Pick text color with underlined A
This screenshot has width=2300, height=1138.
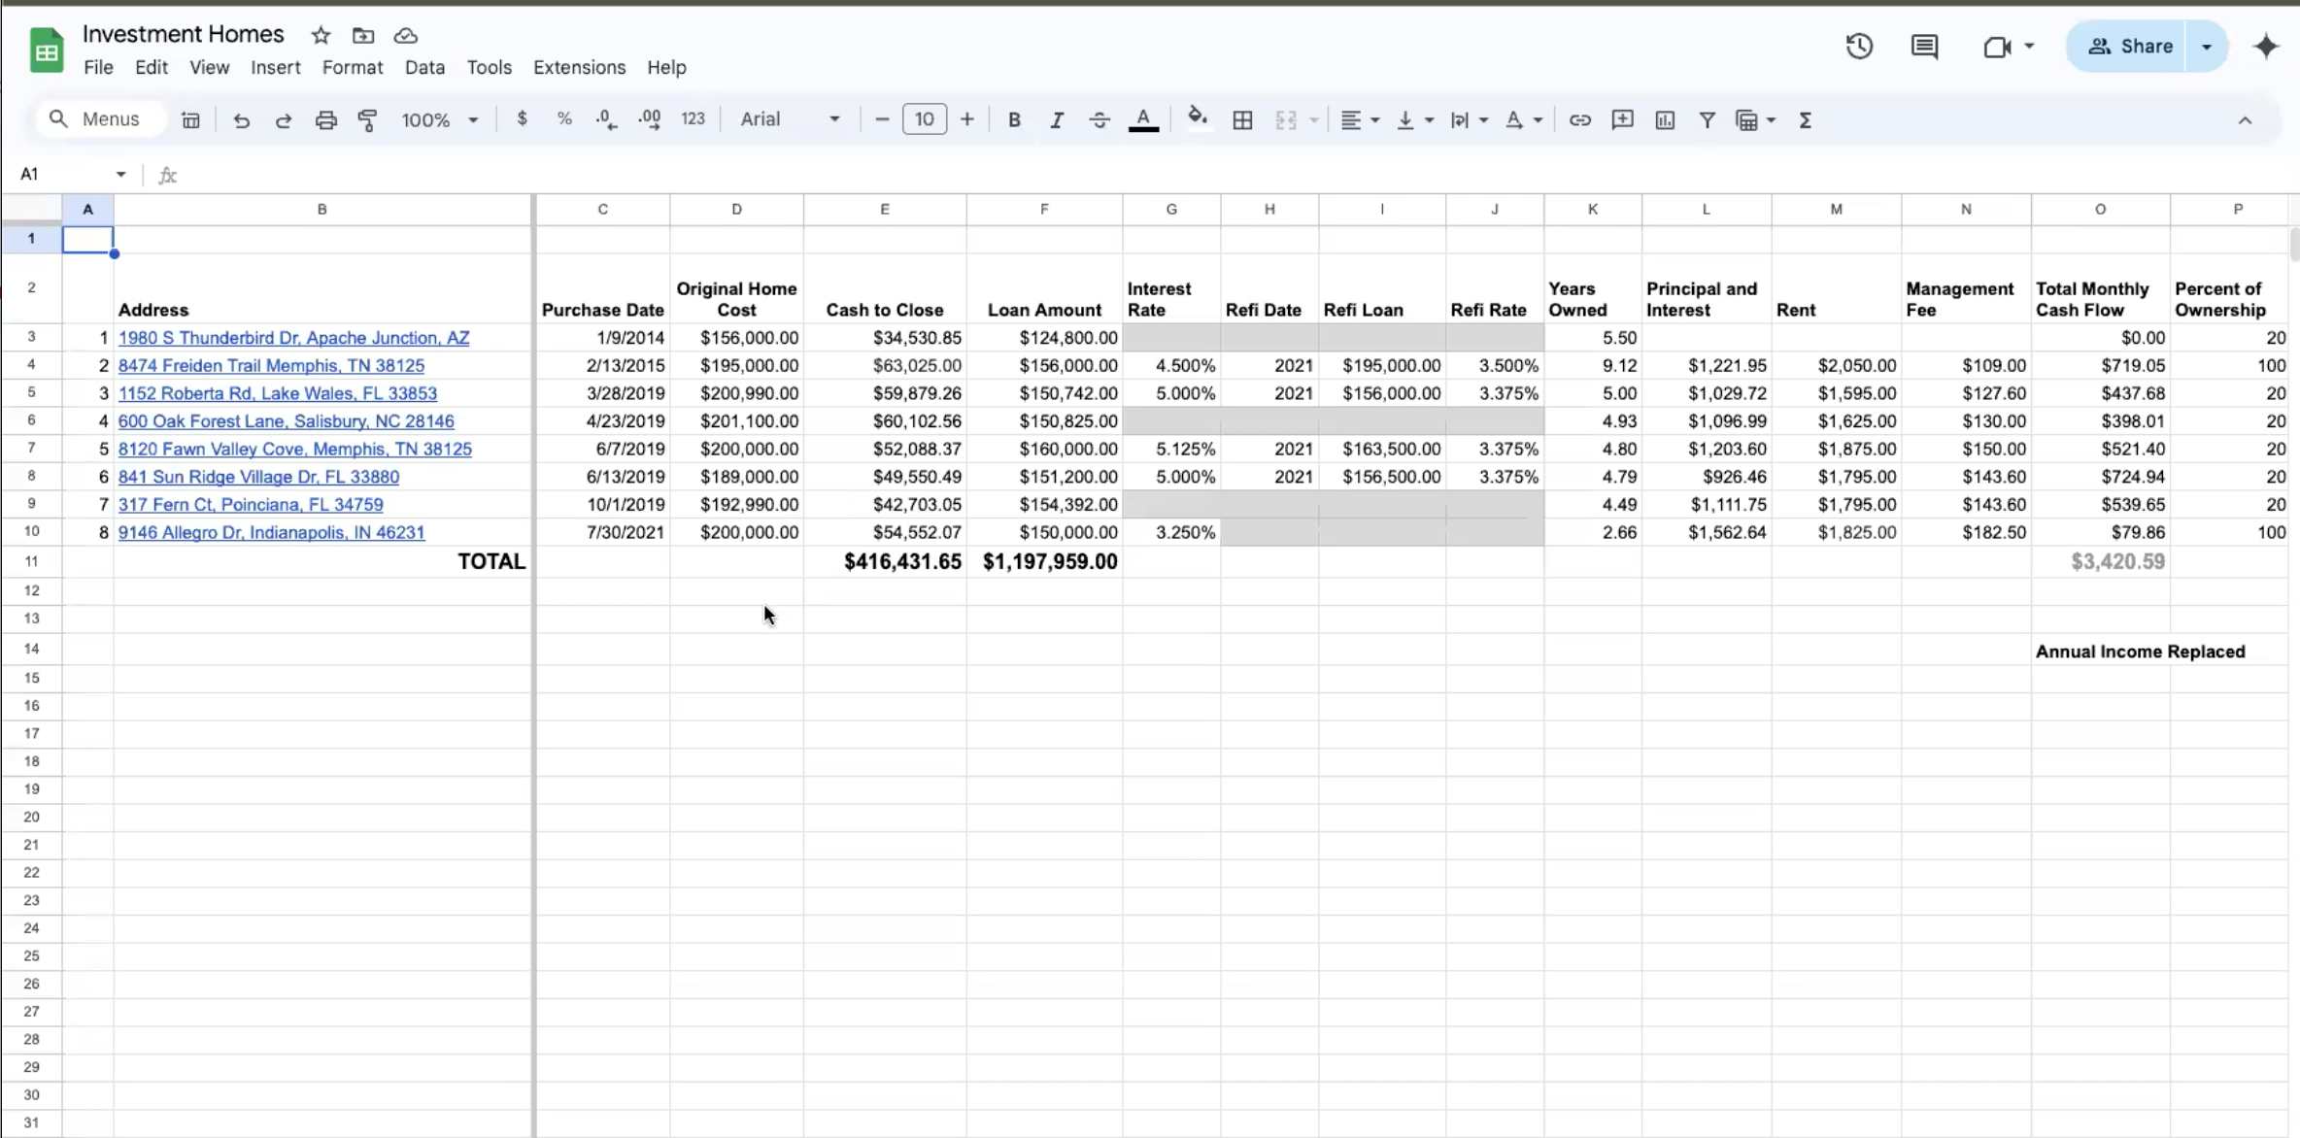click(x=1144, y=120)
